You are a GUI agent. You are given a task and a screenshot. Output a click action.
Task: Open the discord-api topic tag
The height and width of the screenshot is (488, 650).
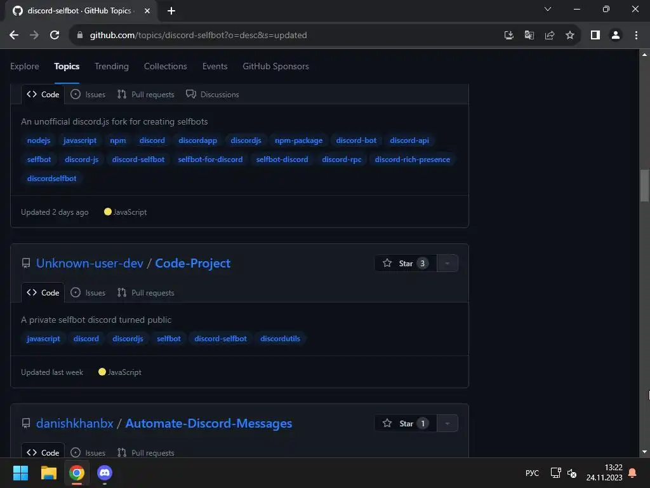click(409, 140)
